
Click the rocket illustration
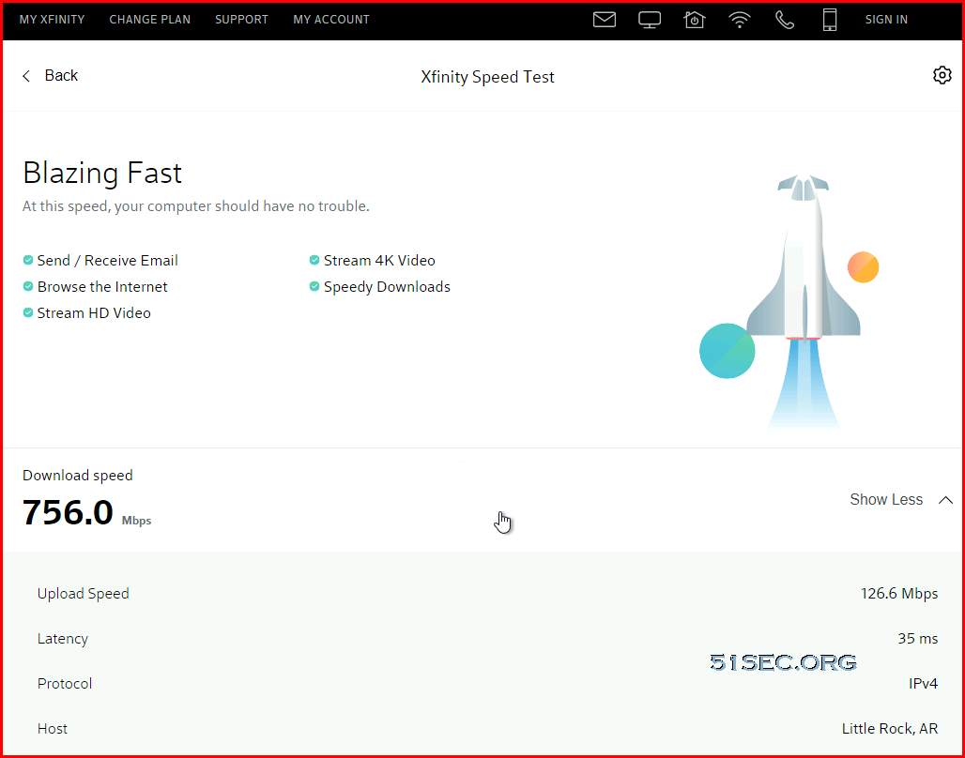coord(804,301)
